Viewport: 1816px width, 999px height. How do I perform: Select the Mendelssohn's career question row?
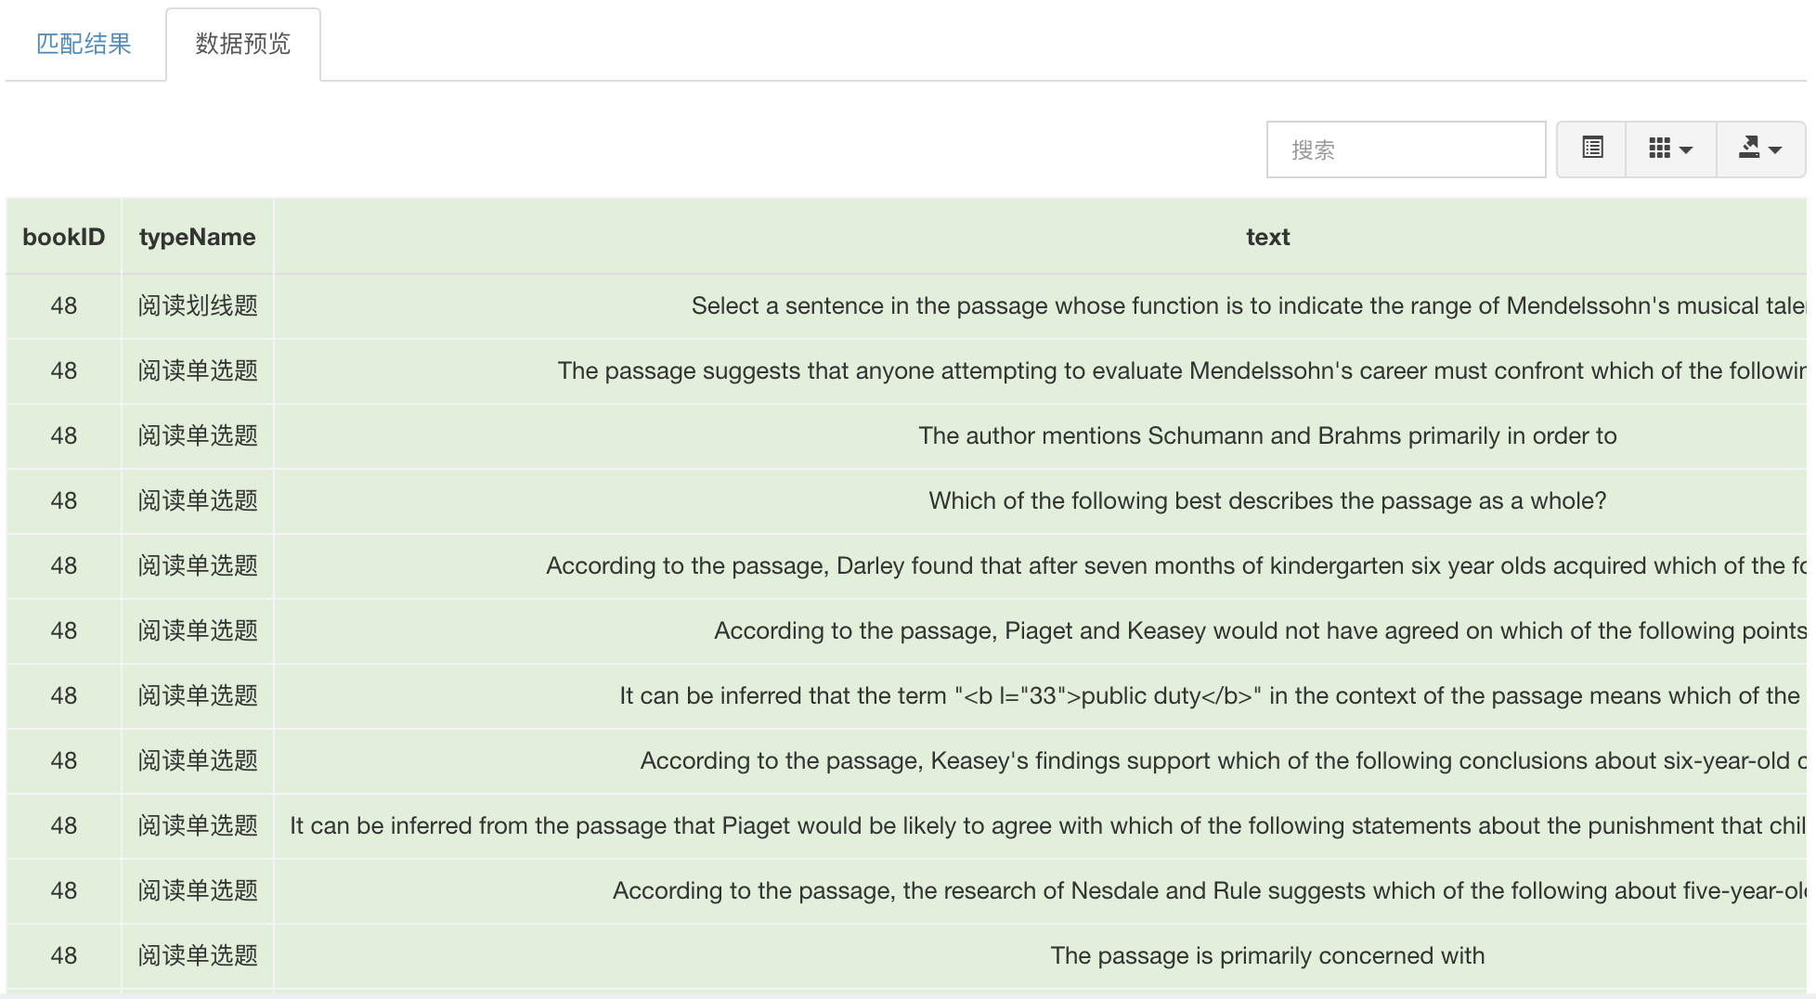coord(906,370)
